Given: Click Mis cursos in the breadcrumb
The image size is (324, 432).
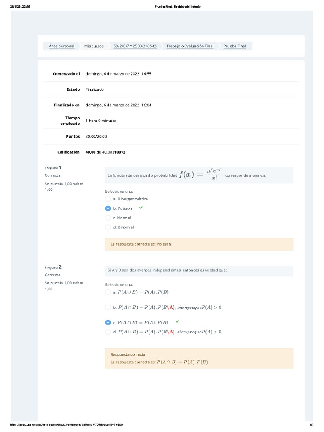Looking at the screenshot, I should (94, 46).
